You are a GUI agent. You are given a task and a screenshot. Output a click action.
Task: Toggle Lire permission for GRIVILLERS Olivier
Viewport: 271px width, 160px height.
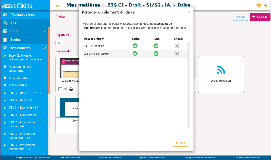[156, 53]
